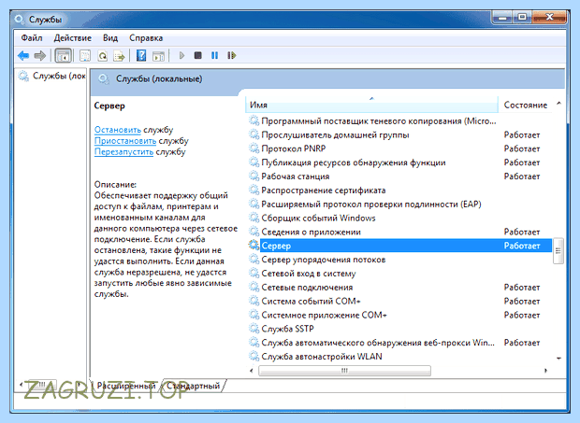Click the Start service play icon
This screenshot has height=423, width=580.
tap(181, 56)
